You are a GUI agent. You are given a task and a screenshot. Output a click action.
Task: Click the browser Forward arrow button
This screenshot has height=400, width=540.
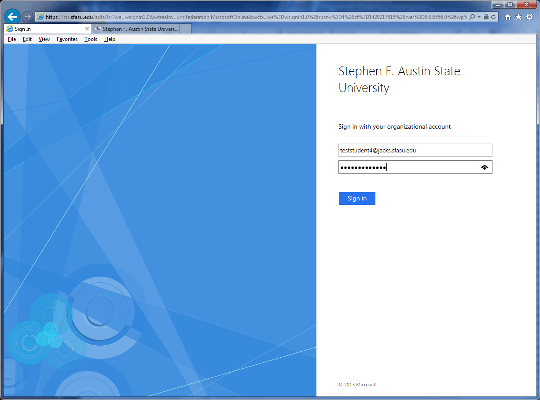[27, 17]
